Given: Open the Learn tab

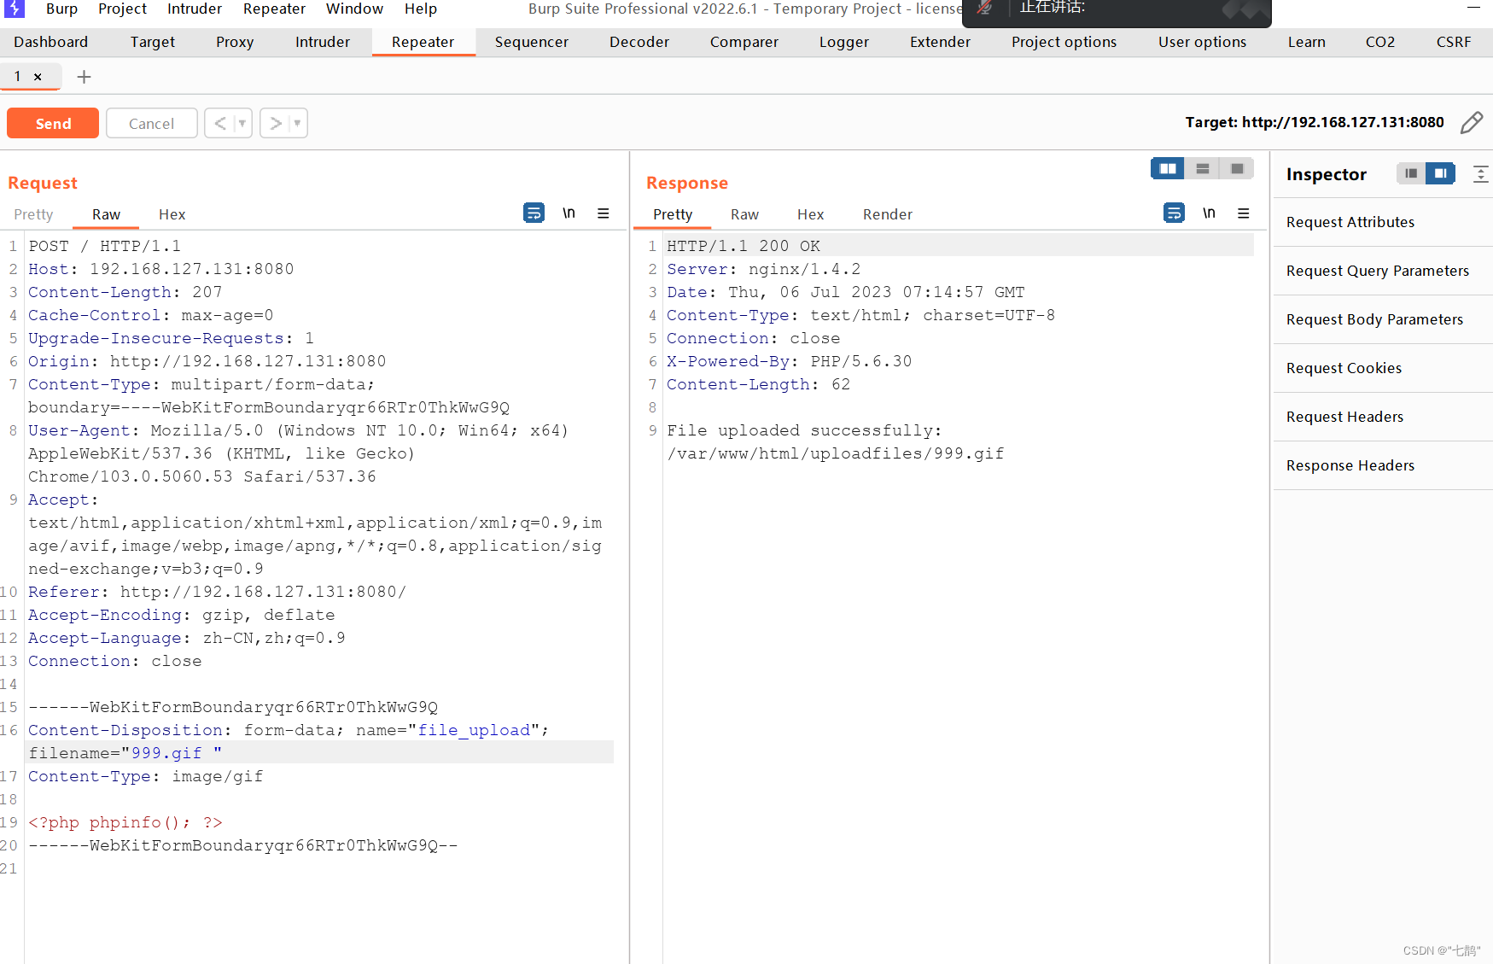Looking at the screenshot, I should 1306,42.
